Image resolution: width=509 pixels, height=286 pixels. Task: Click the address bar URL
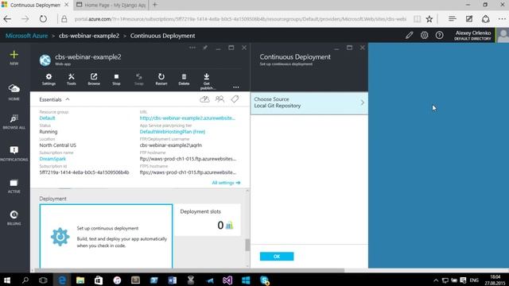pos(240,19)
